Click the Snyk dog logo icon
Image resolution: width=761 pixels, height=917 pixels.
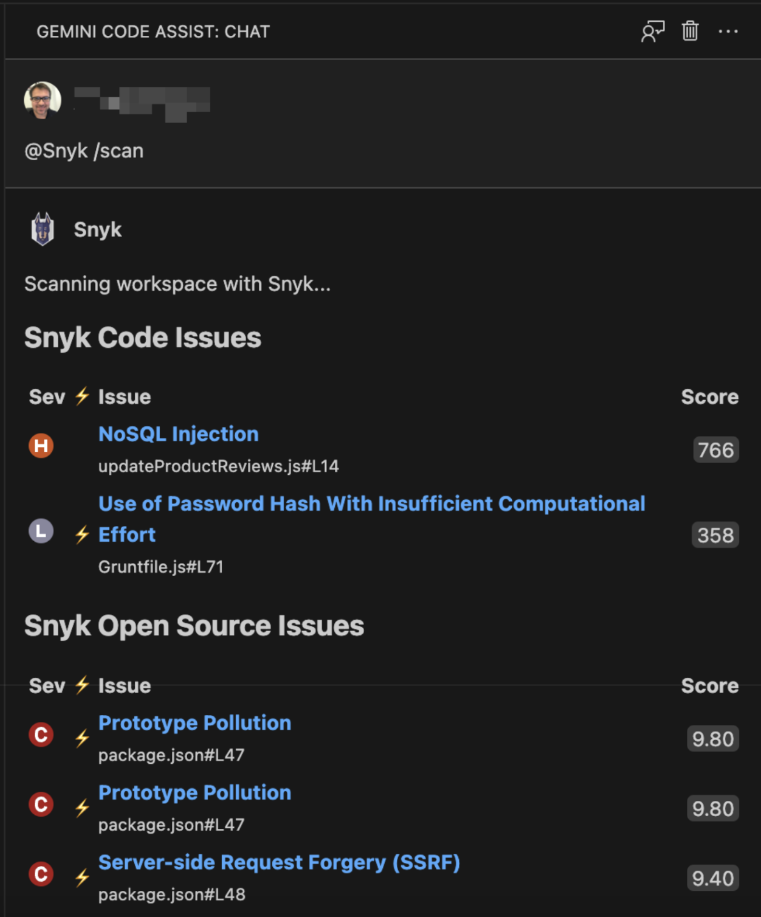tap(43, 229)
